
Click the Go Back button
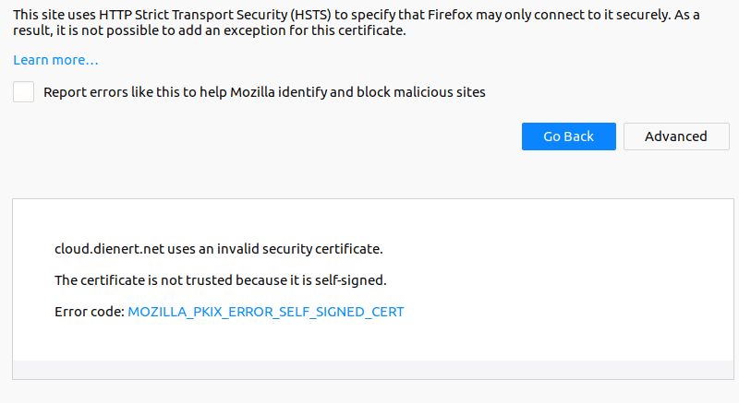coord(568,136)
